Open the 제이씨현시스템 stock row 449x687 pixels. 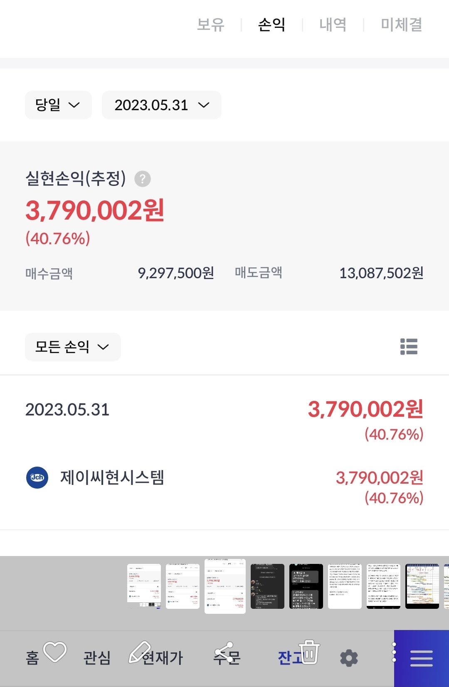pyautogui.click(x=224, y=487)
